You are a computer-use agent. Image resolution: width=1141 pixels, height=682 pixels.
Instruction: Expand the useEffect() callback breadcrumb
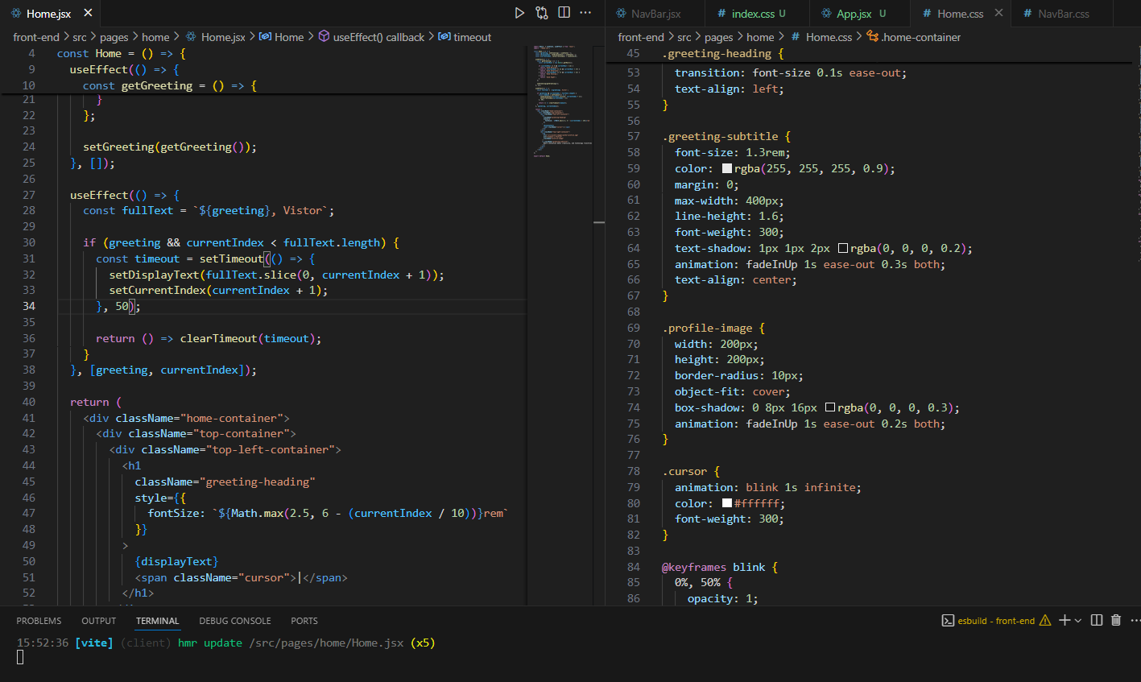pyautogui.click(x=378, y=37)
